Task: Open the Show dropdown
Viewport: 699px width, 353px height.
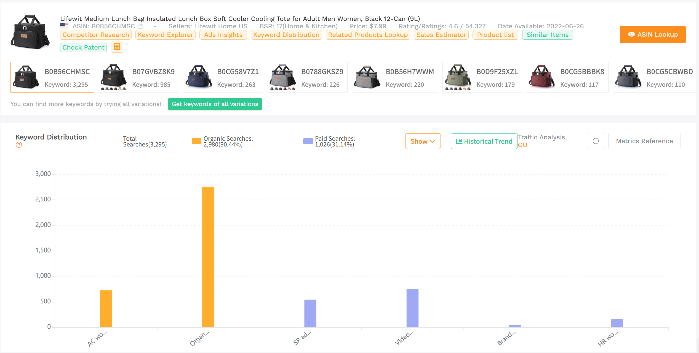Action: 423,141
